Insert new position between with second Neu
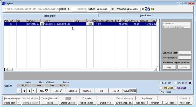Screen dimensions: 196x107 tap(58, 91)
